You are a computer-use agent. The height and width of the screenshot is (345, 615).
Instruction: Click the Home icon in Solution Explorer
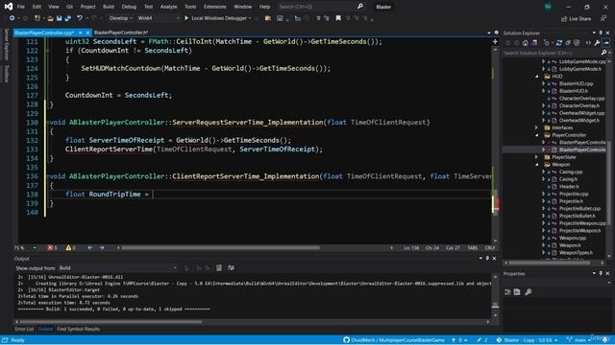point(526,43)
